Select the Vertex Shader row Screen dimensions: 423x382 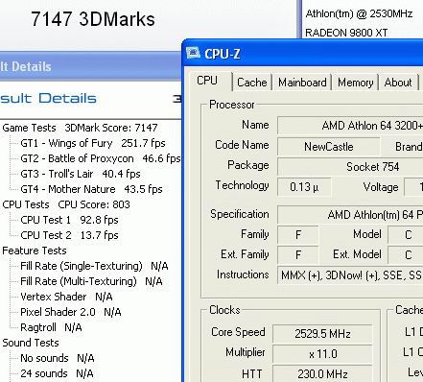66,297
